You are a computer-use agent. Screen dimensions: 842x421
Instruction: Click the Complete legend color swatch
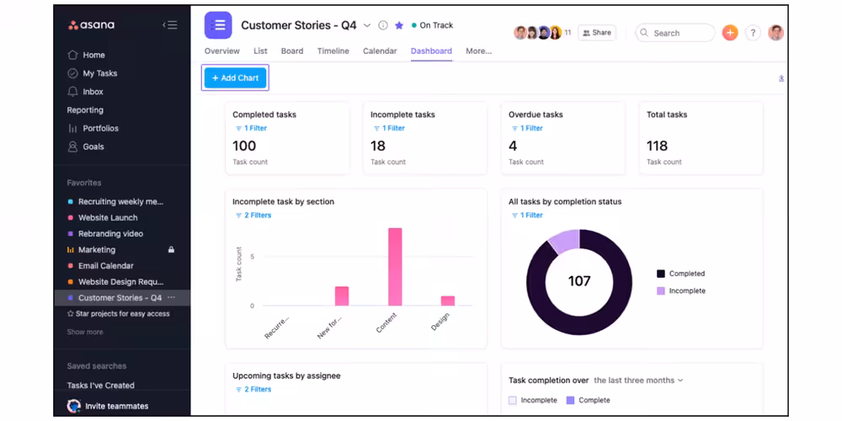click(571, 401)
